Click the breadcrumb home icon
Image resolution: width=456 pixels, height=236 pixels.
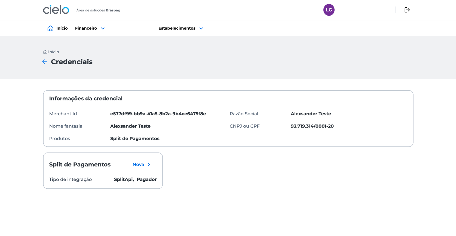point(45,52)
